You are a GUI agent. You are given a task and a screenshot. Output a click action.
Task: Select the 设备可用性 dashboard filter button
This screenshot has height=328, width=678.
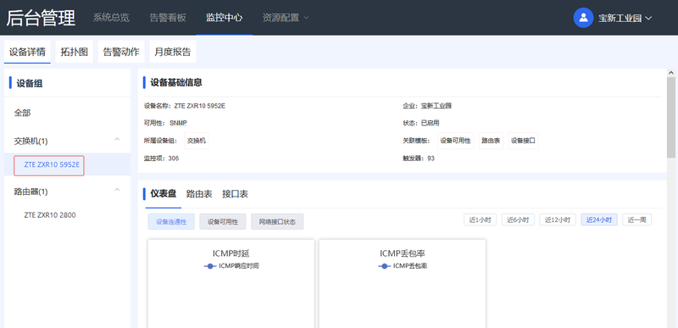click(x=223, y=222)
